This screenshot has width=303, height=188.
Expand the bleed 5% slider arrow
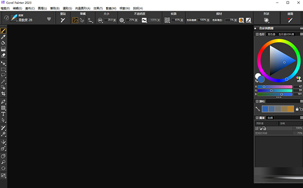click(x=235, y=20)
